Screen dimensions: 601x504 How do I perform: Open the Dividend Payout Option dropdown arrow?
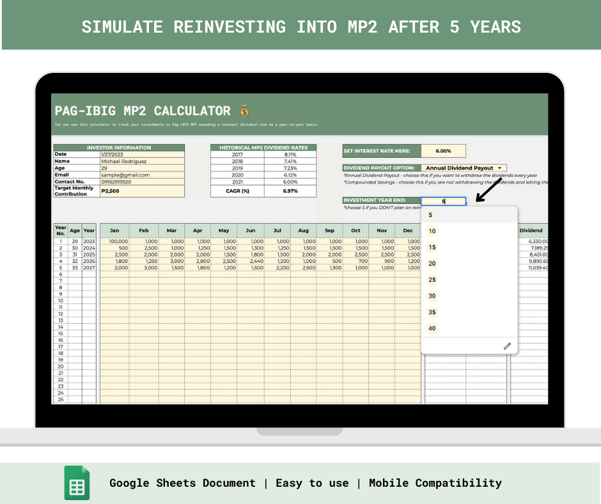pos(500,168)
